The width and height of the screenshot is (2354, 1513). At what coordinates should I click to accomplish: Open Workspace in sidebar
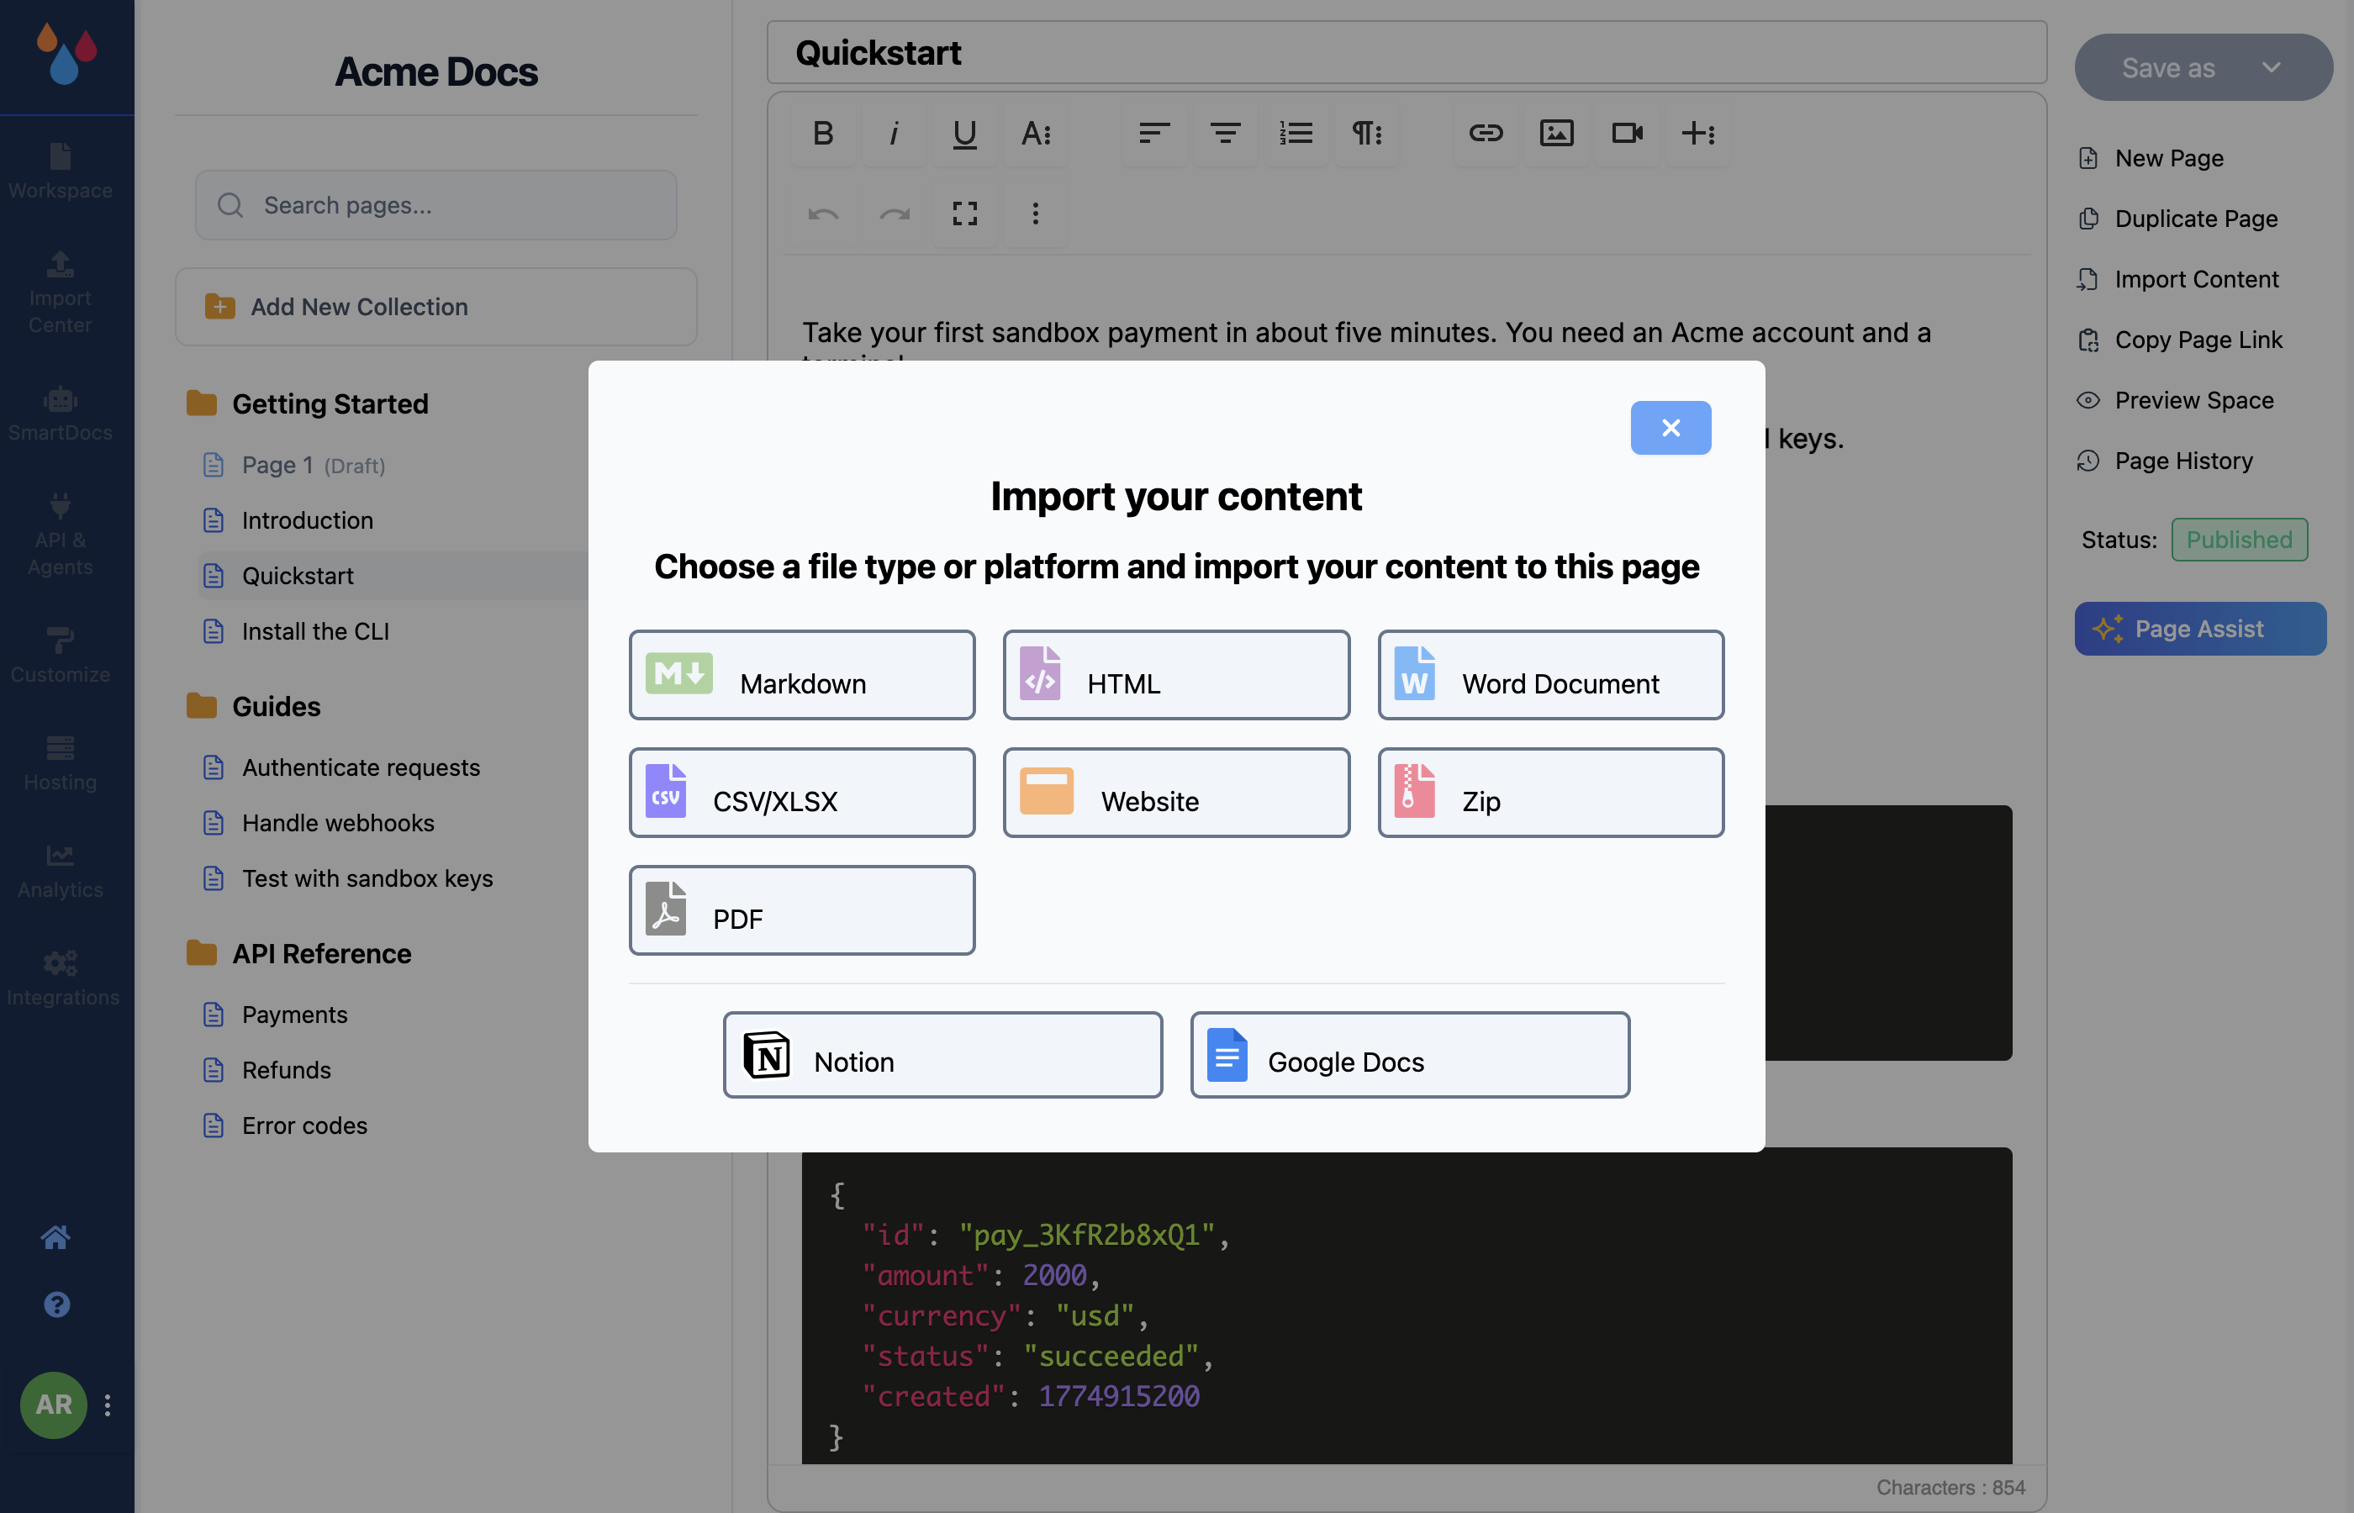[x=61, y=171]
